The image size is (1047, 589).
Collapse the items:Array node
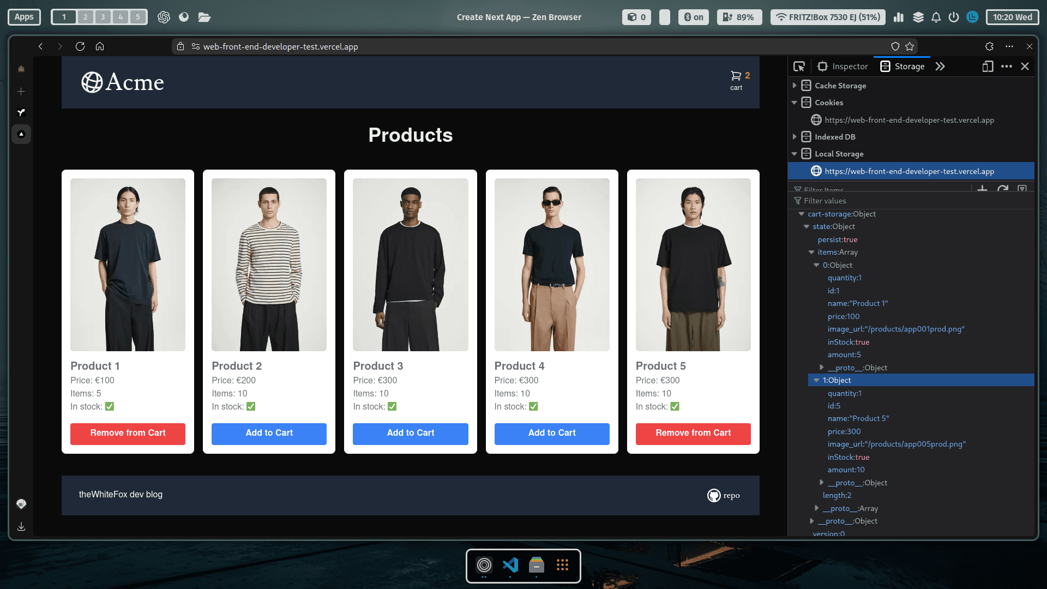pyautogui.click(x=811, y=253)
